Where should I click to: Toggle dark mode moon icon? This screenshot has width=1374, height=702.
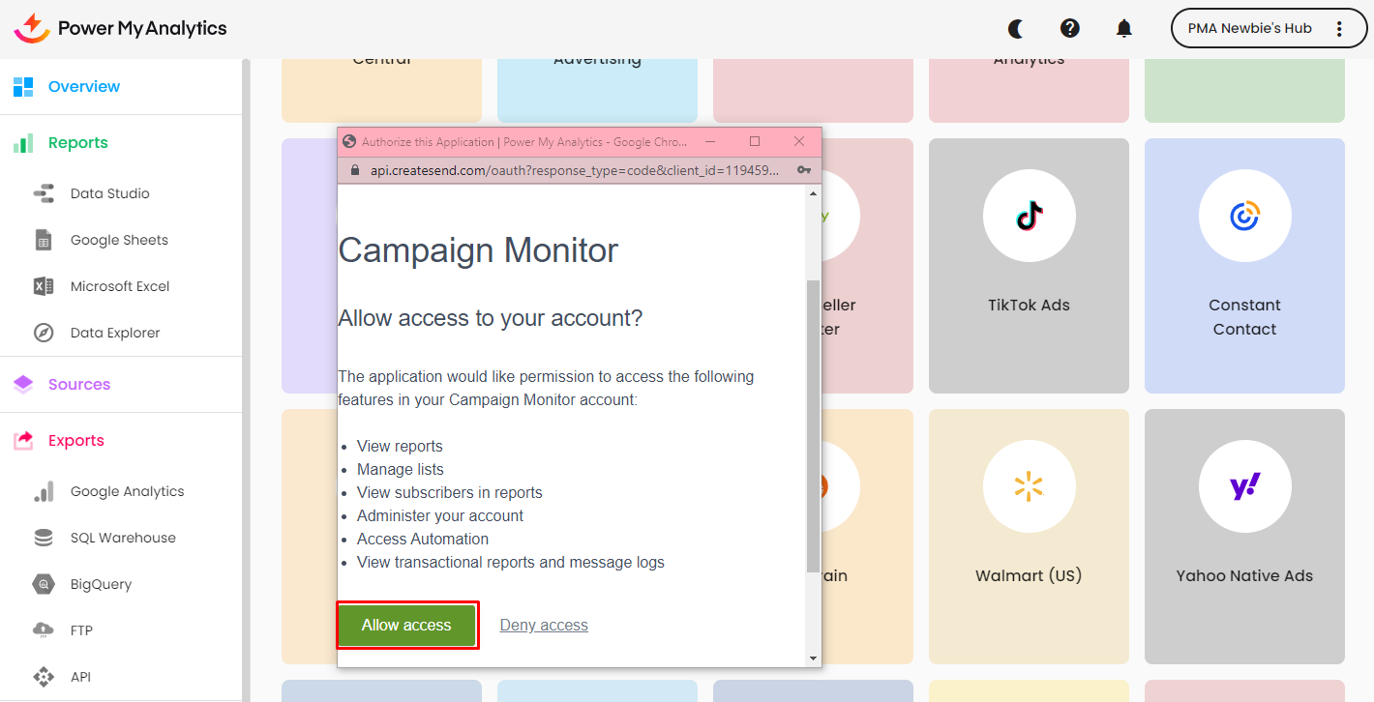coord(1017,28)
